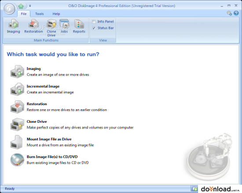This screenshot has width=242, height=193.
Task: Maximize the O&O DiskImage window
Action: pyautogui.click(x=229, y=6)
